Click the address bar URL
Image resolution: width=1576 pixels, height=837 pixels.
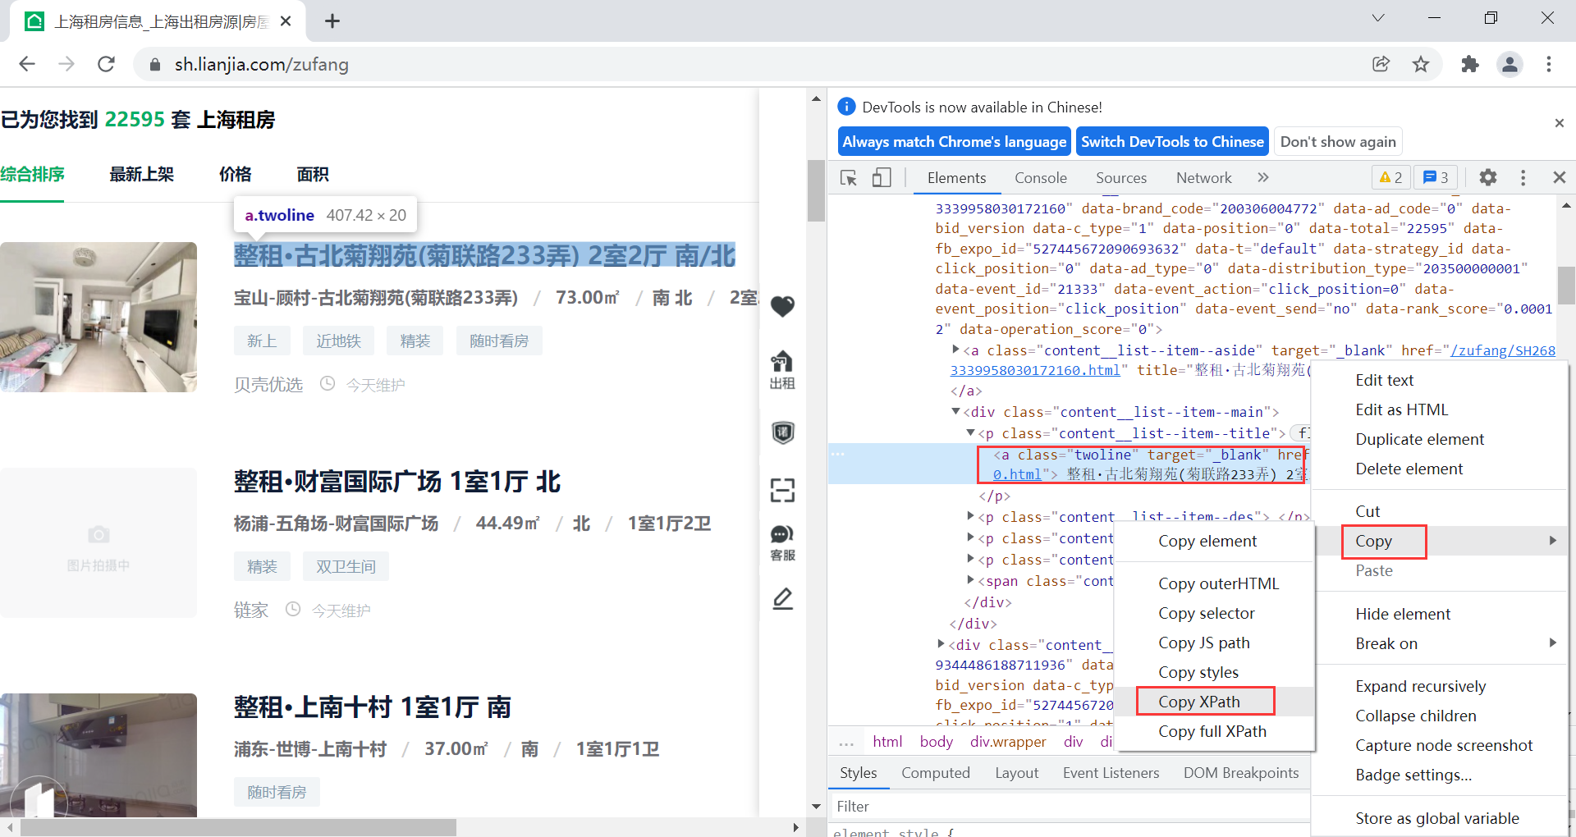click(x=261, y=64)
